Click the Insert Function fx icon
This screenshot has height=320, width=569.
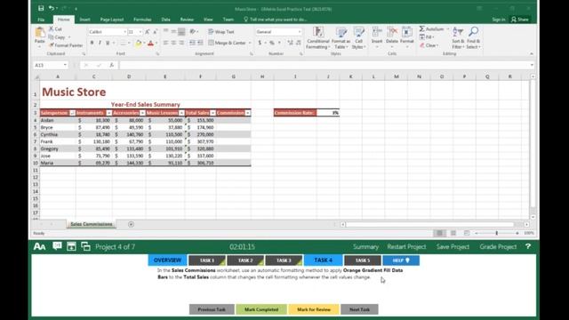coord(112,65)
